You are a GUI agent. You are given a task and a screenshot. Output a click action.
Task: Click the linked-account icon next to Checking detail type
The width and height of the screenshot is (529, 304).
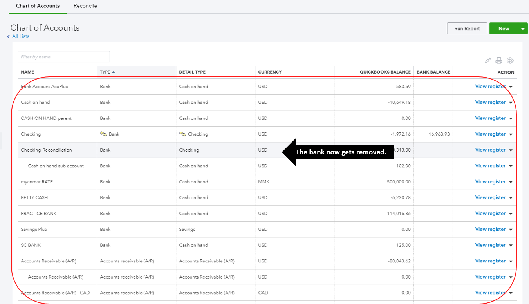pos(183,134)
